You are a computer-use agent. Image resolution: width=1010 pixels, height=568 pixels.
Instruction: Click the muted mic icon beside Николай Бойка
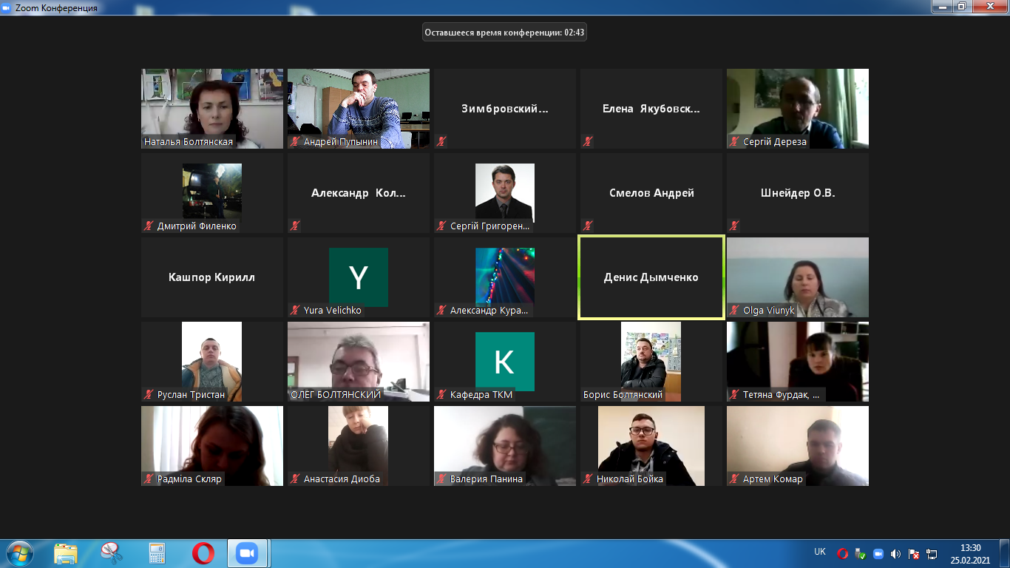[588, 479]
